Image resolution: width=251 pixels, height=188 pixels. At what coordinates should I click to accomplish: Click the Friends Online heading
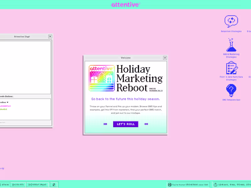[7, 97]
